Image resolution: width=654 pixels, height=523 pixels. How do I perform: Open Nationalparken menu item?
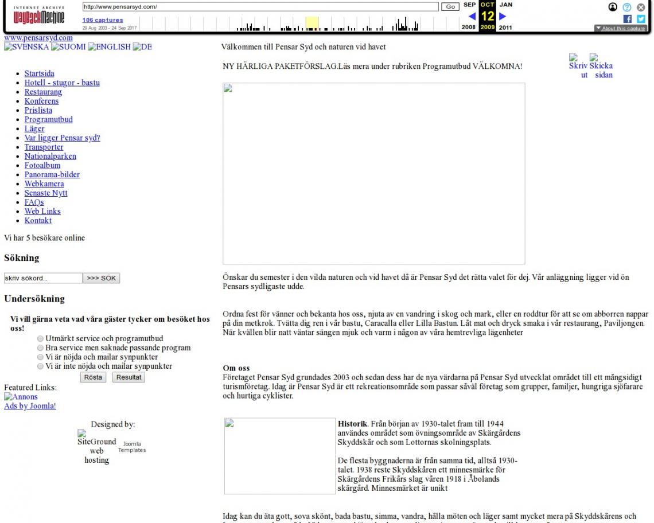[x=50, y=156]
